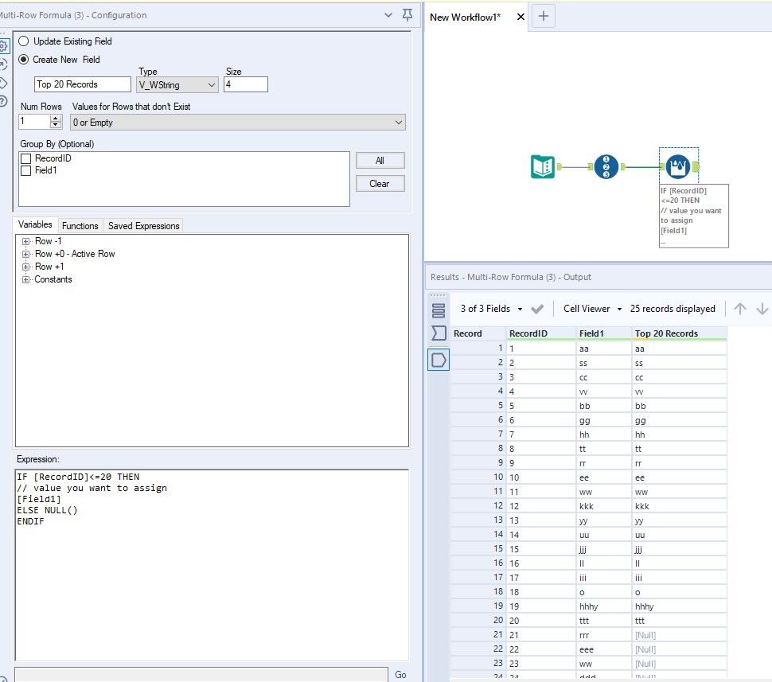Switch to the Functions tab
Screen dimensions: 772x682
tap(80, 226)
